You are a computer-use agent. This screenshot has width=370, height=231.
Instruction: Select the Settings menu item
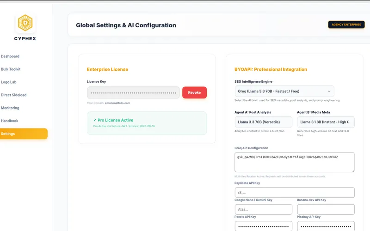(24, 134)
